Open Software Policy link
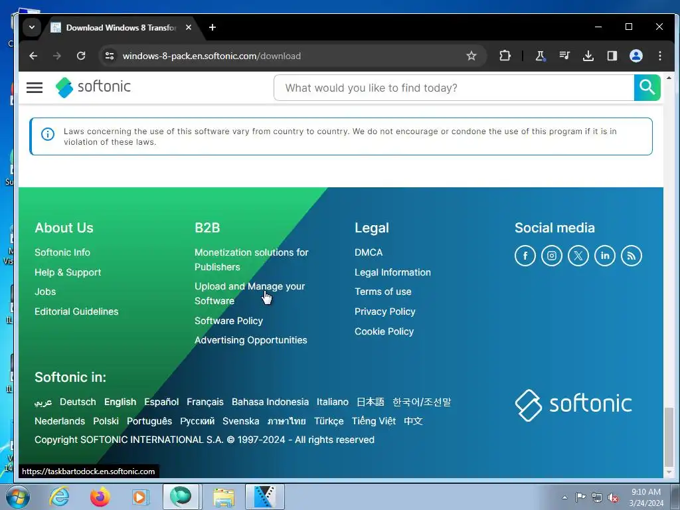 228,321
